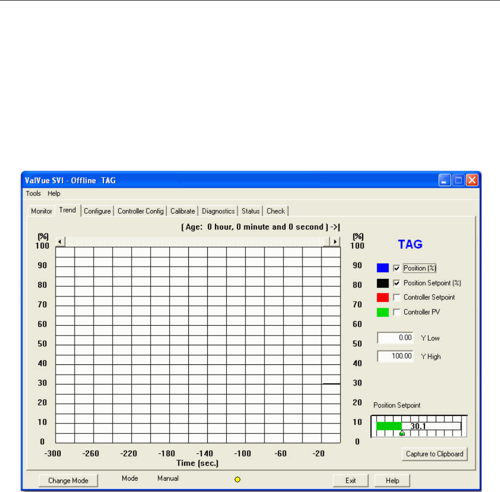Click the Manual mode text

point(168,478)
